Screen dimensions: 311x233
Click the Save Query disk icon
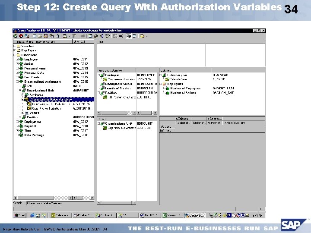[46, 36]
